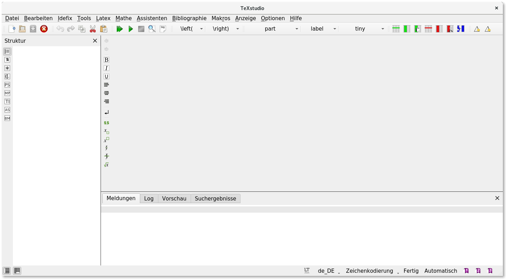Open the Datei menu
The image size is (506, 279).
(12, 18)
